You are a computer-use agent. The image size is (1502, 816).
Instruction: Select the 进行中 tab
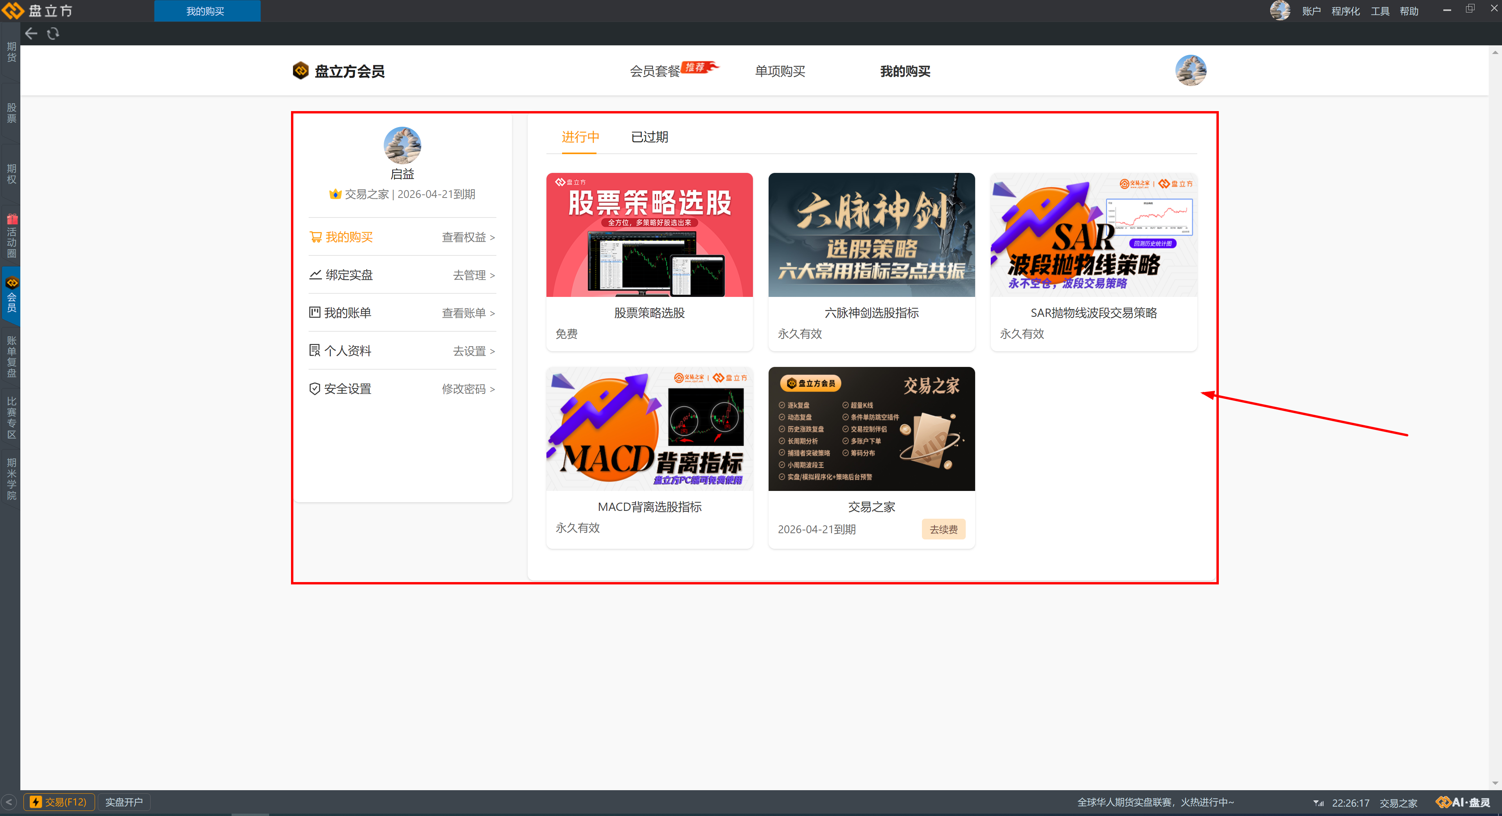pyautogui.click(x=580, y=137)
